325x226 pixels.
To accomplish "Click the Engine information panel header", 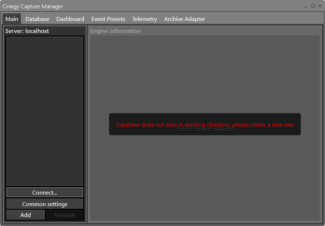I will (115, 31).
